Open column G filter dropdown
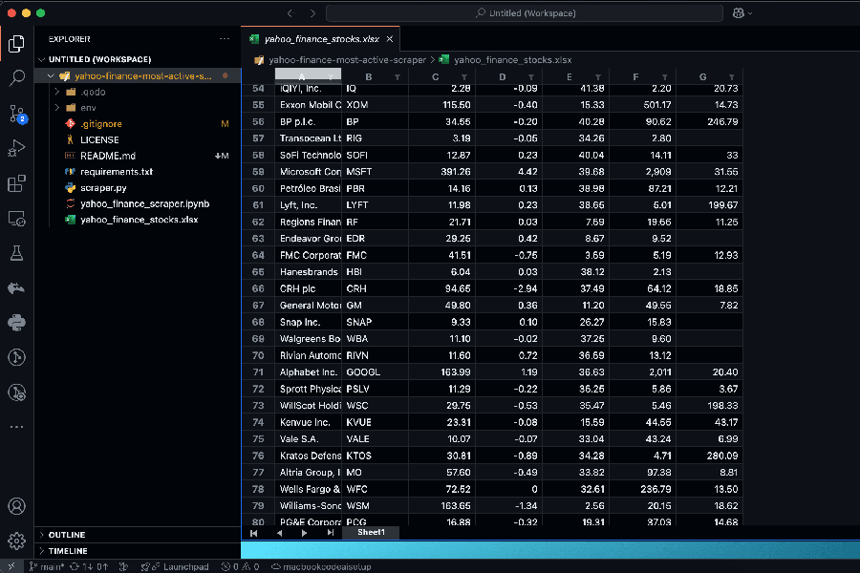This screenshot has width=860, height=573. pyautogui.click(x=732, y=77)
